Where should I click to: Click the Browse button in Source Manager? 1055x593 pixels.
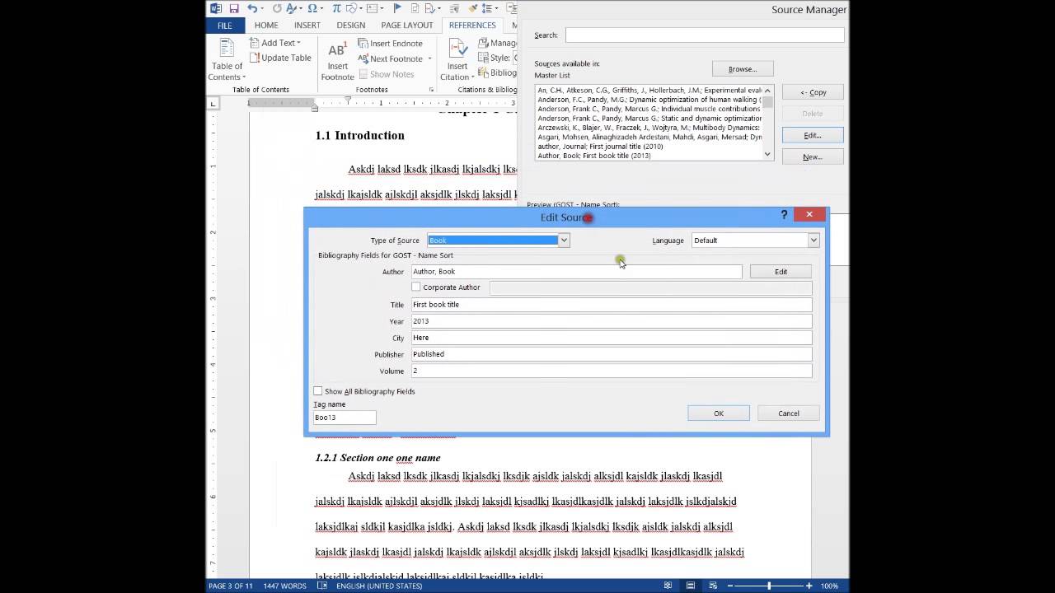point(742,69)
